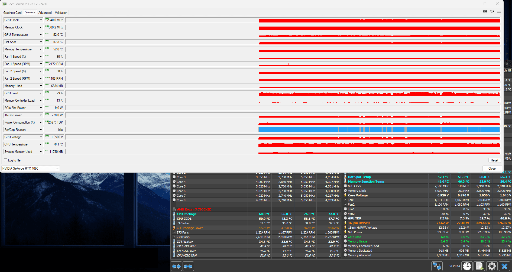Open the GPU Load sensor dropdown

41,93
